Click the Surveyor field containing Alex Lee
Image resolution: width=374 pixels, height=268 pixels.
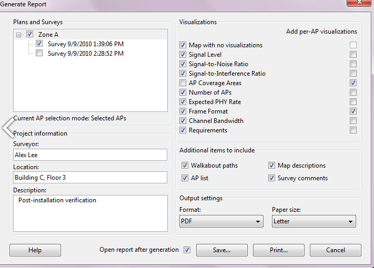(90, 155)
